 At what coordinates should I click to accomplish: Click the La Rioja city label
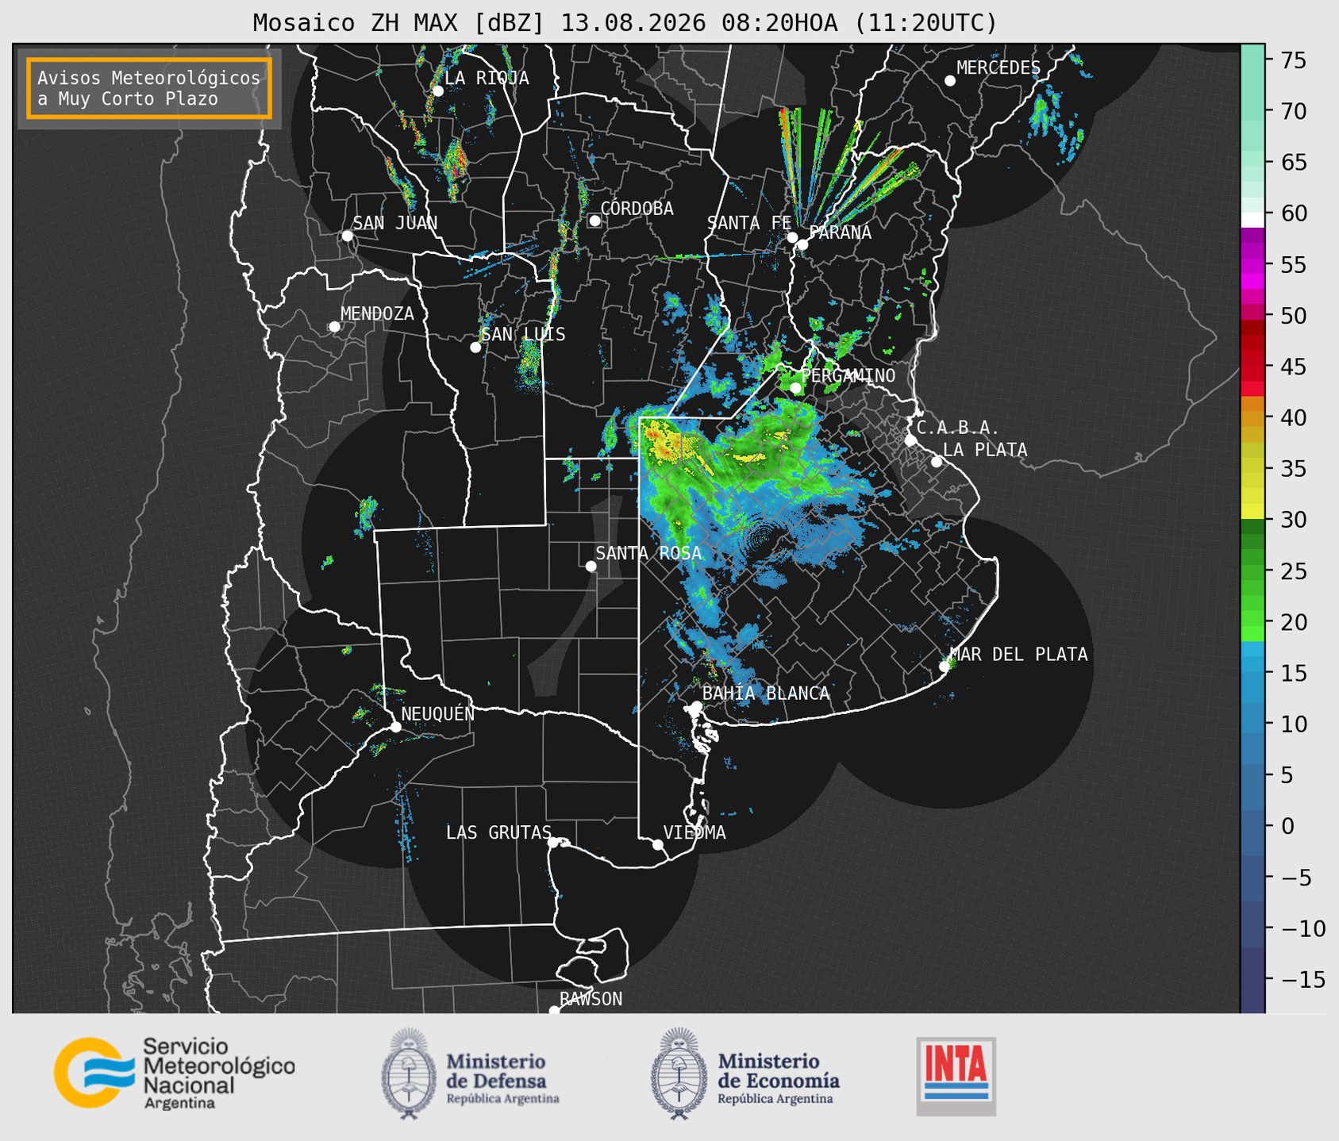tap(487, 78)
